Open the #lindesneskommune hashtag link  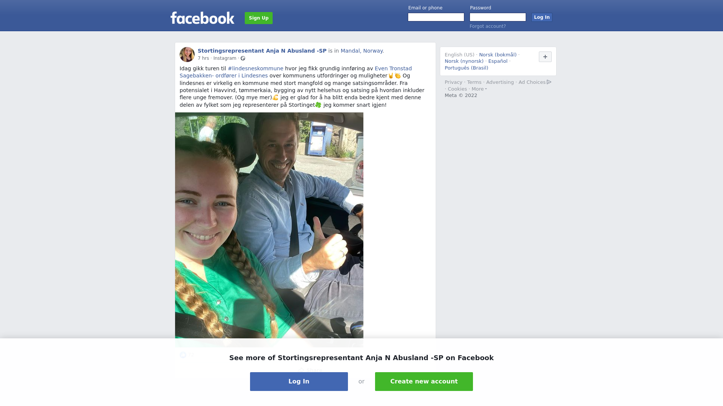(x=256, y=68)
